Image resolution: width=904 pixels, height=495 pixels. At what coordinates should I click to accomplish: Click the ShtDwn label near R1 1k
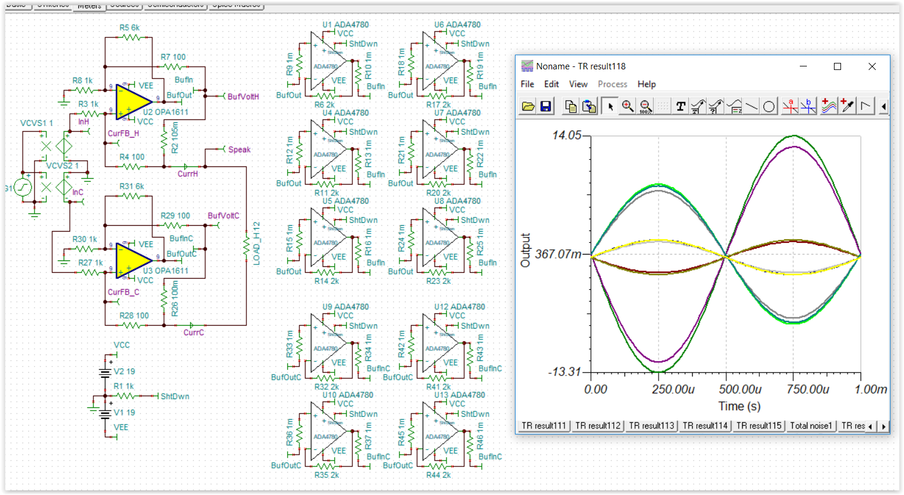pyautogui.click(x=175, y=396)
